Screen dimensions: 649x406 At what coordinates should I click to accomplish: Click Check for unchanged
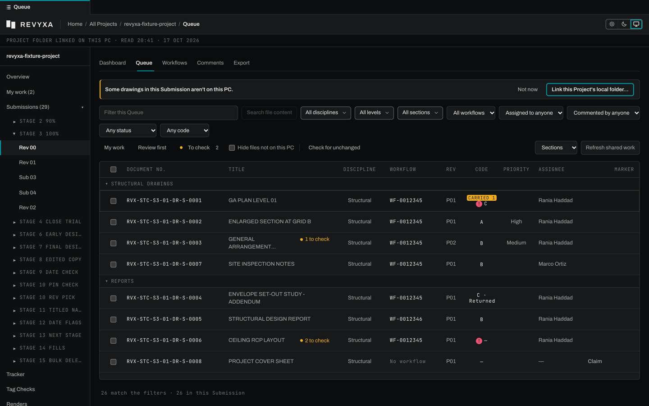click(x=334, y=148)
